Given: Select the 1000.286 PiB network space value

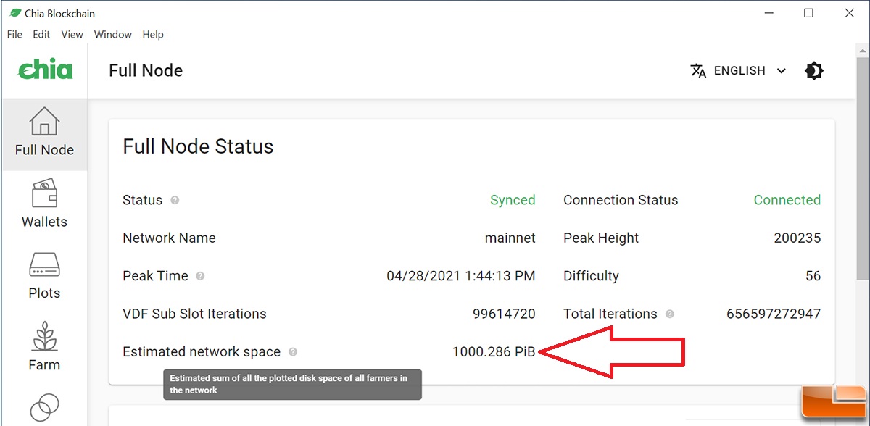Looking at the screenshot, I should (x=494, y=351).
